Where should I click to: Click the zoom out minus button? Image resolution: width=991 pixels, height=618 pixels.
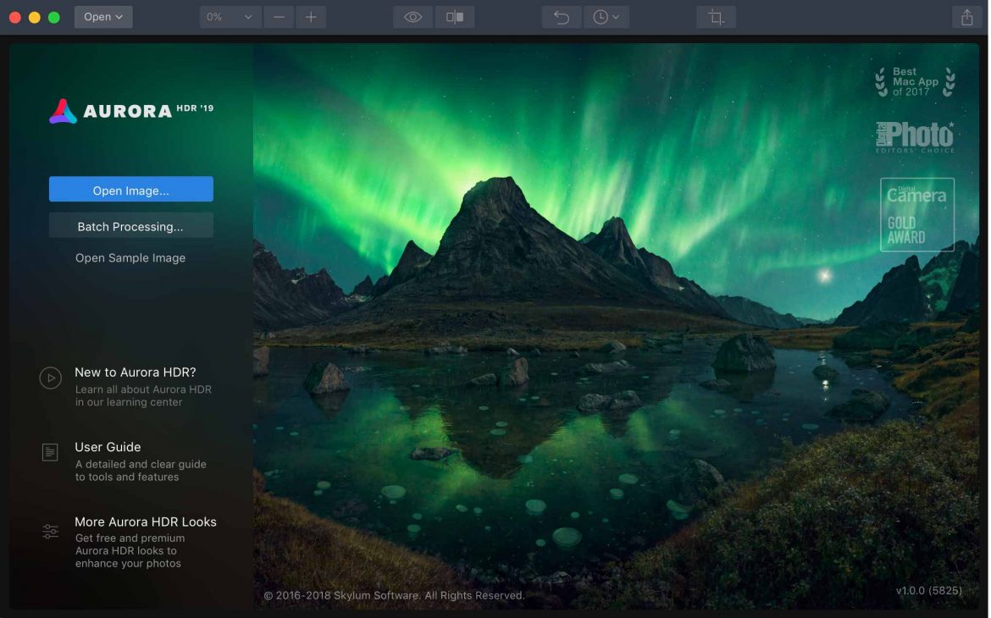(x=279, y=17)
